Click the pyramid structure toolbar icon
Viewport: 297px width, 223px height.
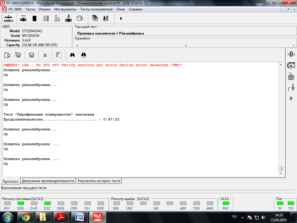click(x=68, y=18)
